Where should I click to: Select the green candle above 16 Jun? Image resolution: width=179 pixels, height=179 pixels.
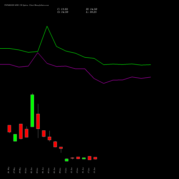84,158
